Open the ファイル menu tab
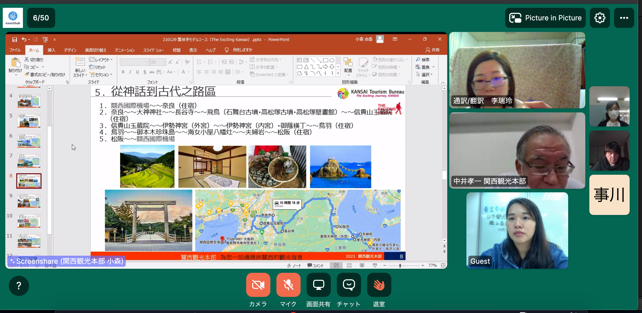The height and width of the screenshot is (313, 642). pyautogui.click(x=15, y=50)
